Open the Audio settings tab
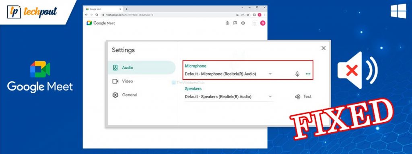Image resolution: width=412 pixels, height=154 pixels. [x=142, y=68]
